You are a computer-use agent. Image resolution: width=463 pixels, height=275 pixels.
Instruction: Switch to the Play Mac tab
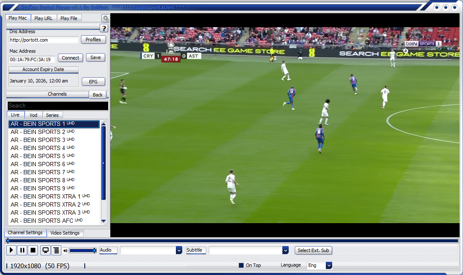coord(18,18)
